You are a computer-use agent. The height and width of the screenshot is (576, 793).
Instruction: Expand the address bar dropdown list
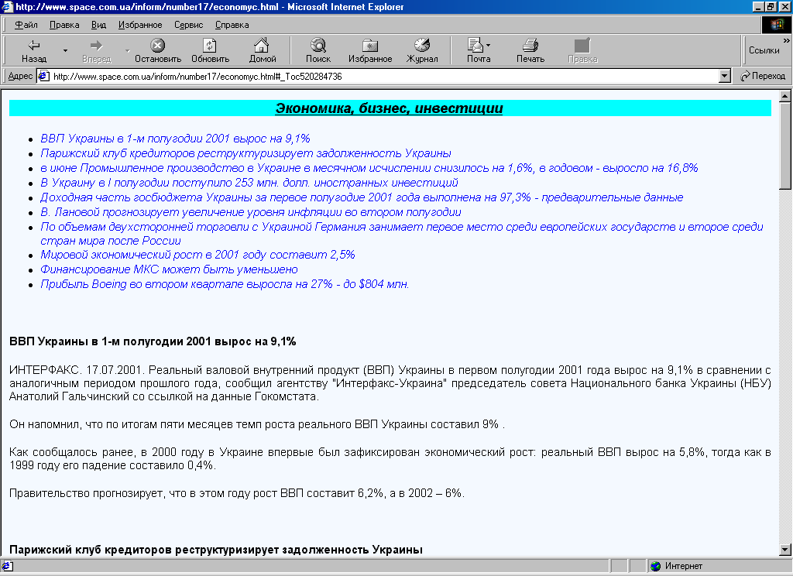(x=725, y=76)
